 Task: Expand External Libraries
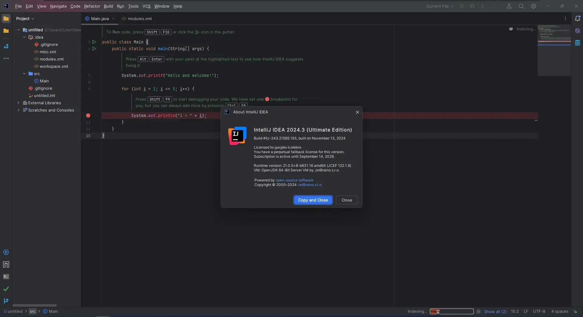pos(18,103)
